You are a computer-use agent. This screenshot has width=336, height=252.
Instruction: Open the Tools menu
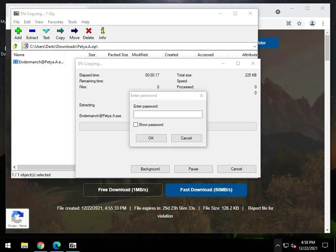(x=72, y=22)
